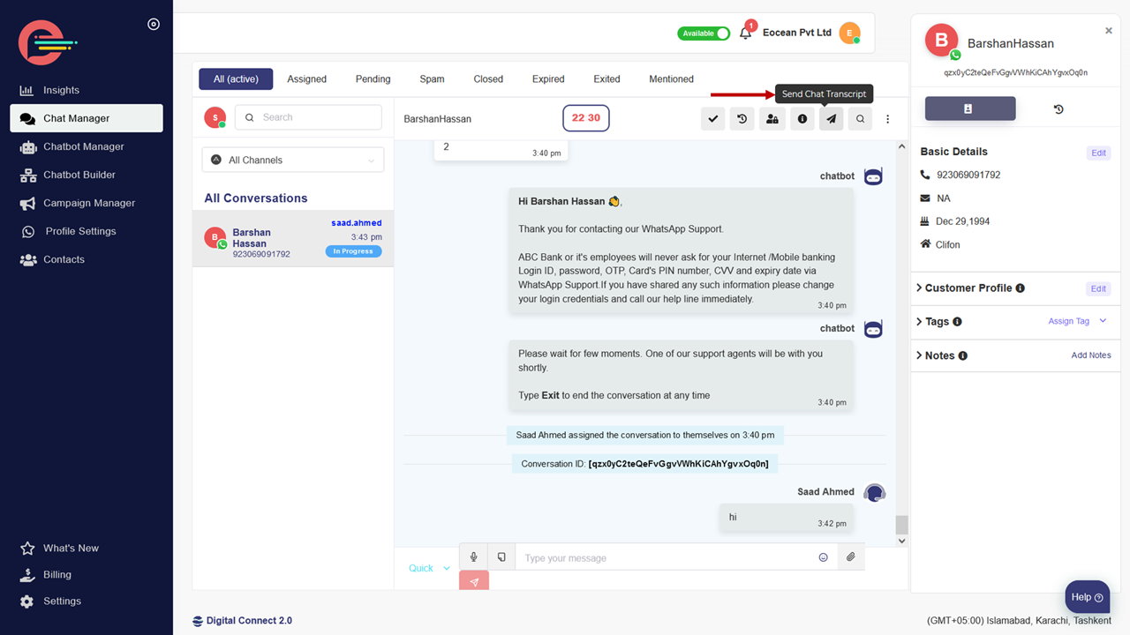Viewport: 1130px width, 635px height.
Task: Open chat history clock icon in toolbar
Action: click(742, 119)
